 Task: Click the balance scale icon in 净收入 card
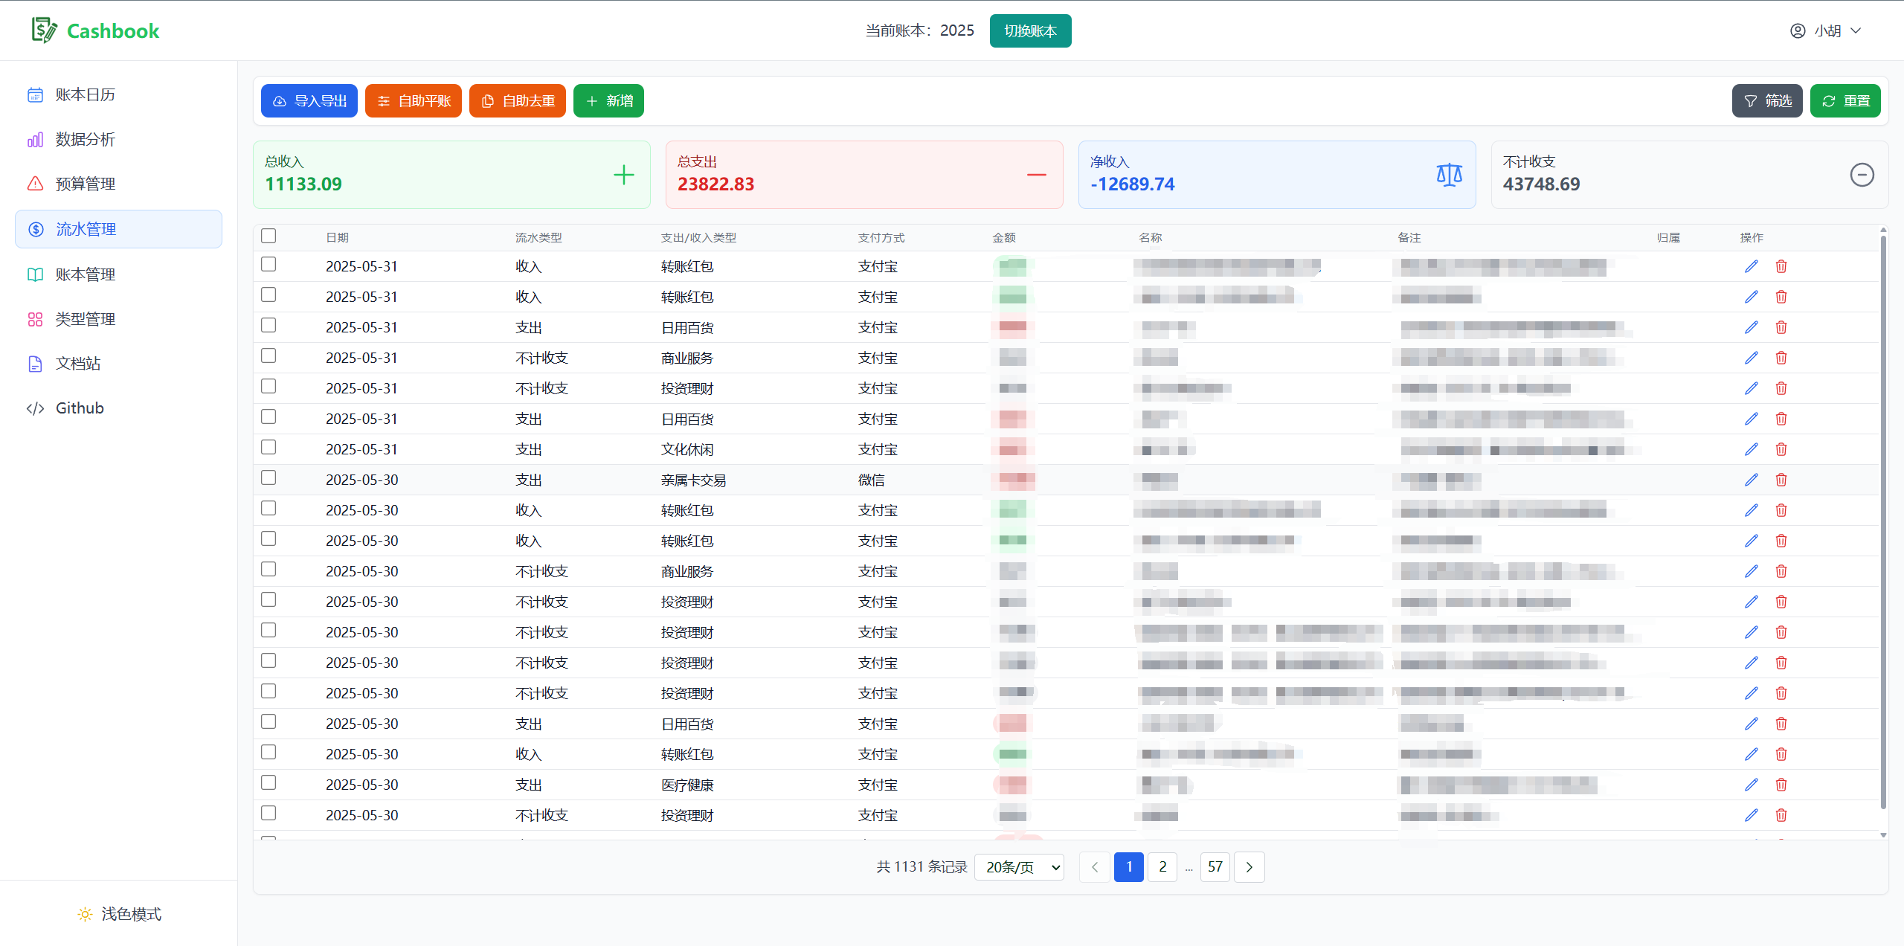click(x=1450, y=175)
